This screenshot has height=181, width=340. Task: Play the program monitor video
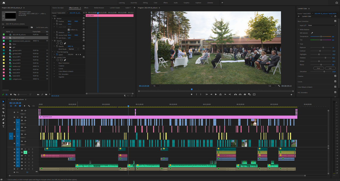click(x=216, y=94)
